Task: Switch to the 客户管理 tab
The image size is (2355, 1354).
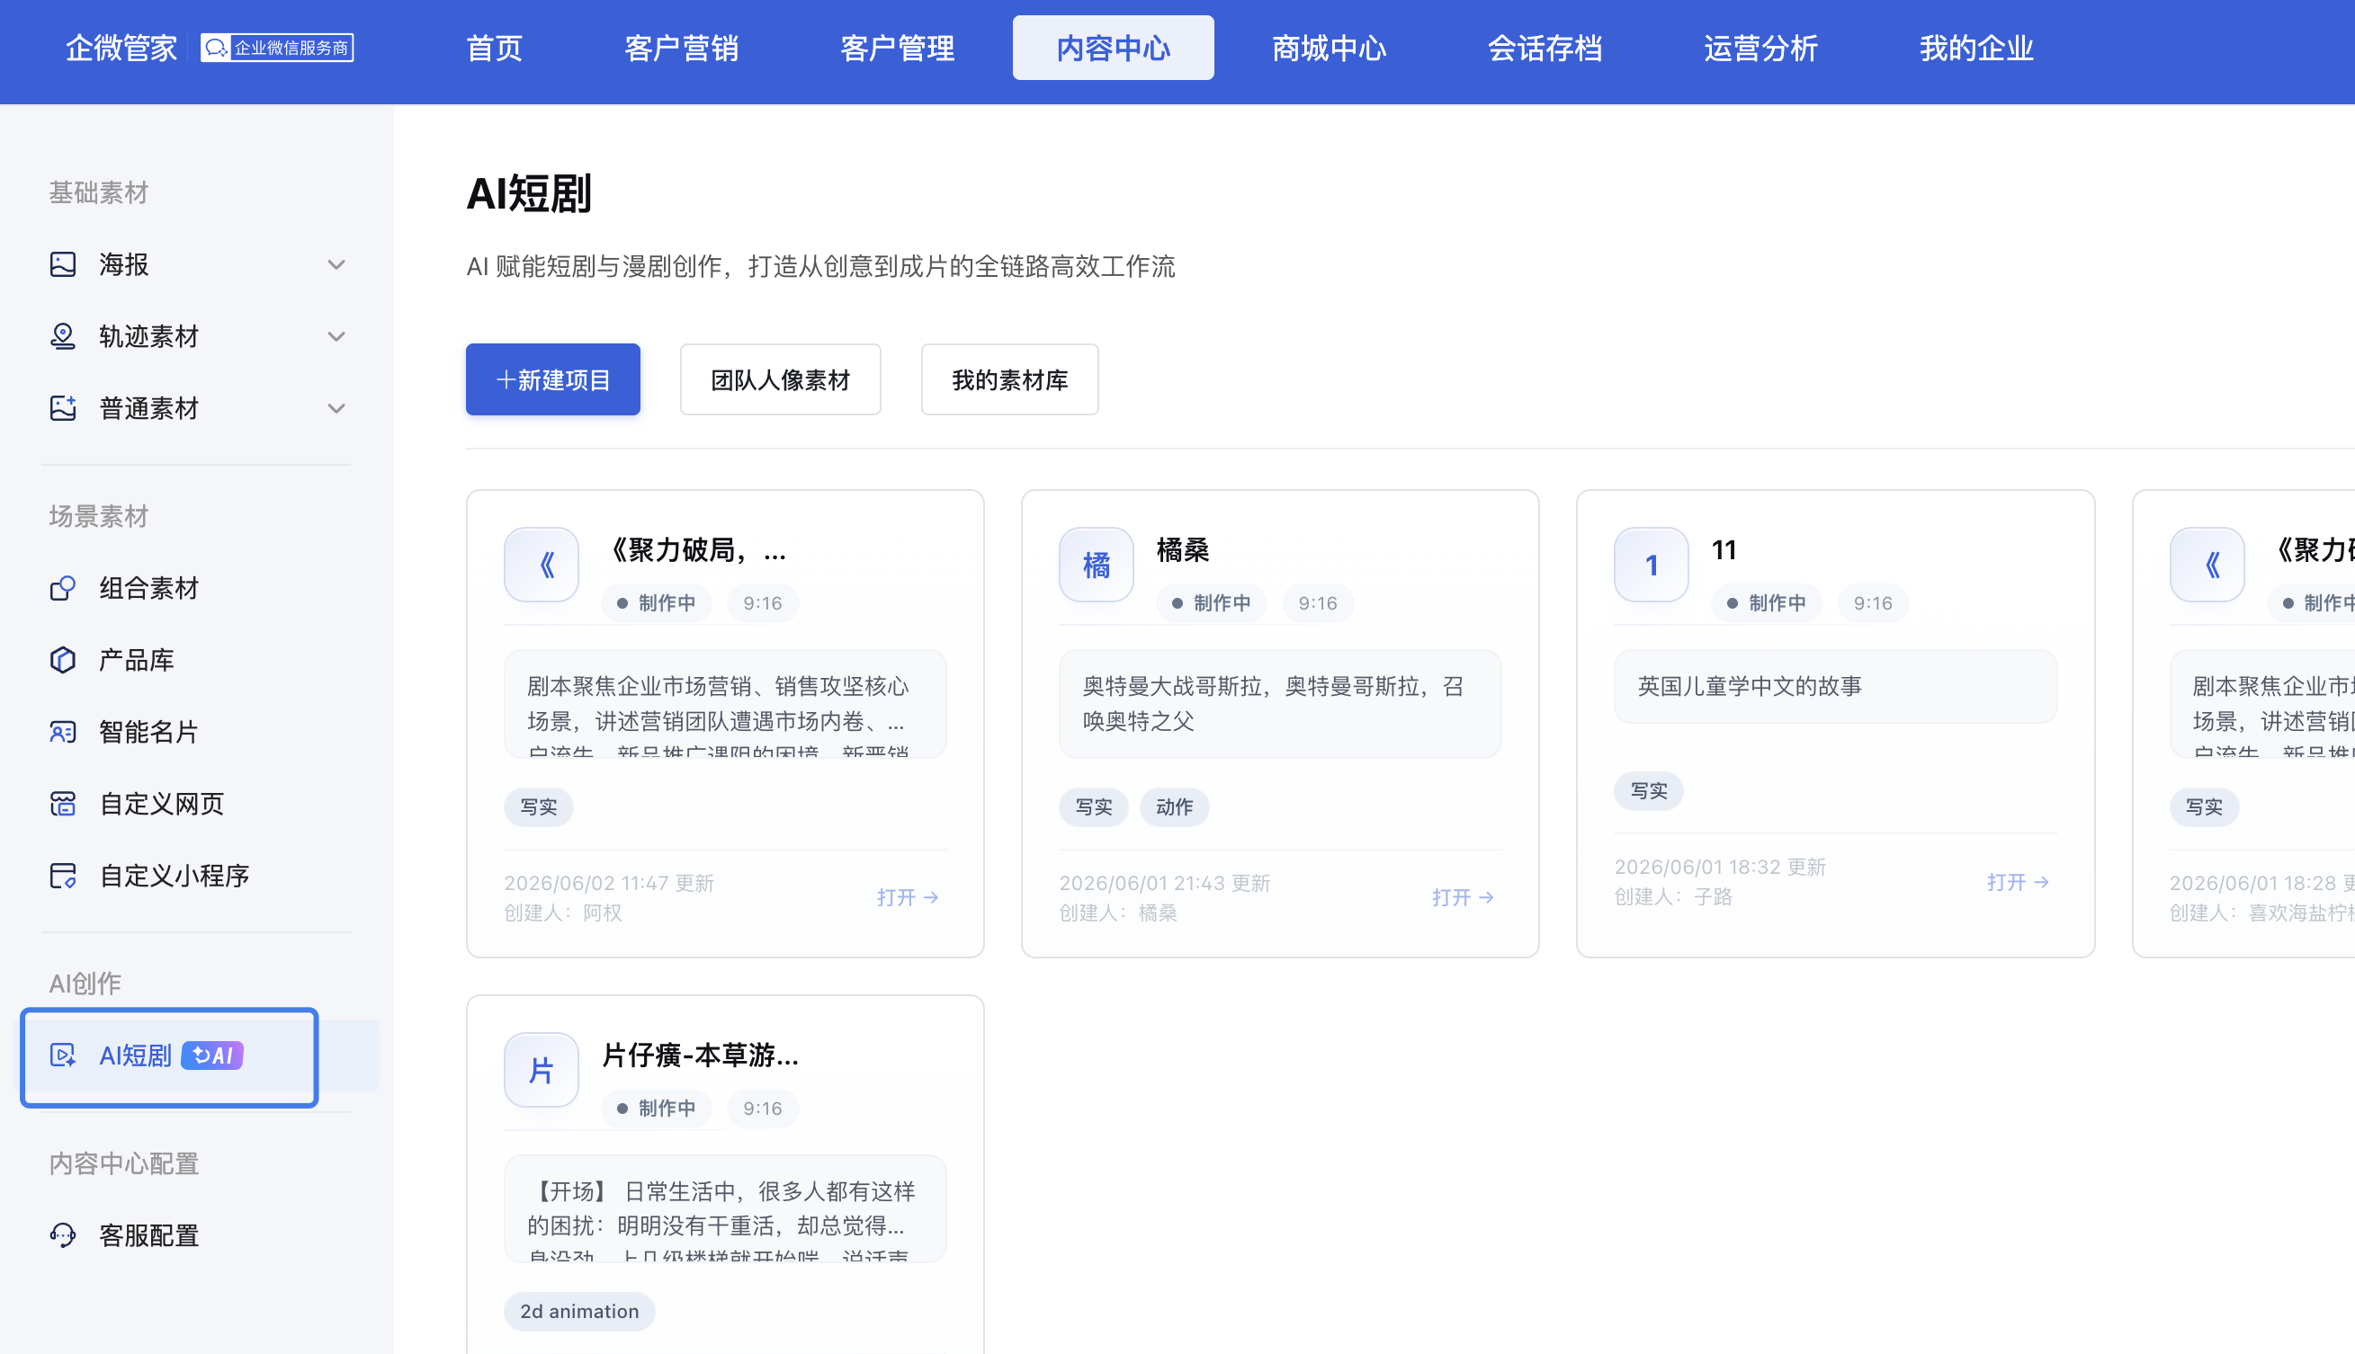Action: tap(897, 49)
